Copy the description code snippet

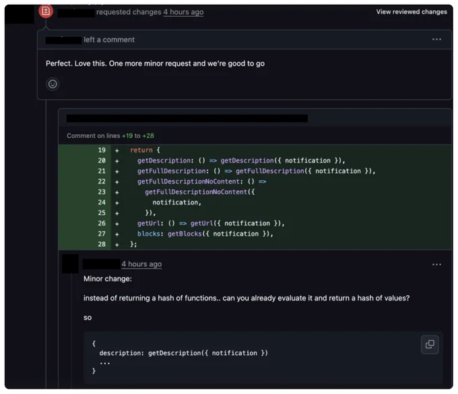(x=430, y=344)
